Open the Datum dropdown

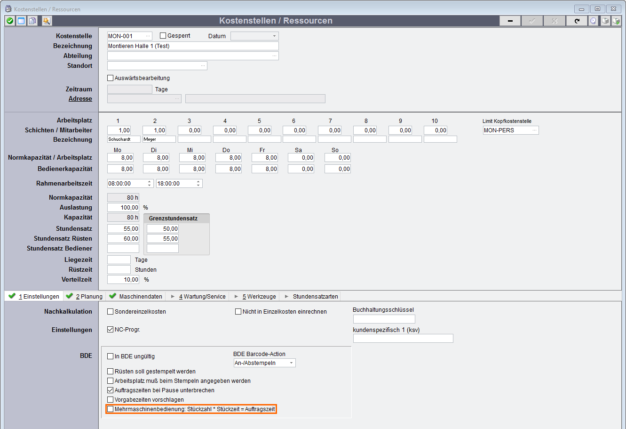pos(274,36)
